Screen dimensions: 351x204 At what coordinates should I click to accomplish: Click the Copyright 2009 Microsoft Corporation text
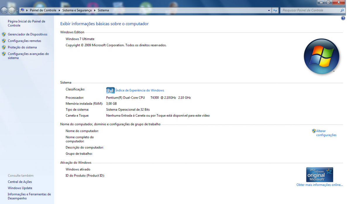pos(116,45)
